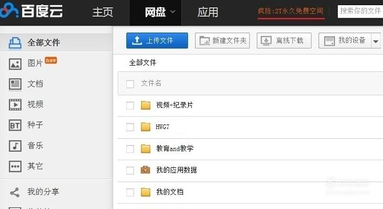Open the 我的应用数据 folder name
Image resolution: width=383 pixels, height=209 pixels.
[177, 170]
